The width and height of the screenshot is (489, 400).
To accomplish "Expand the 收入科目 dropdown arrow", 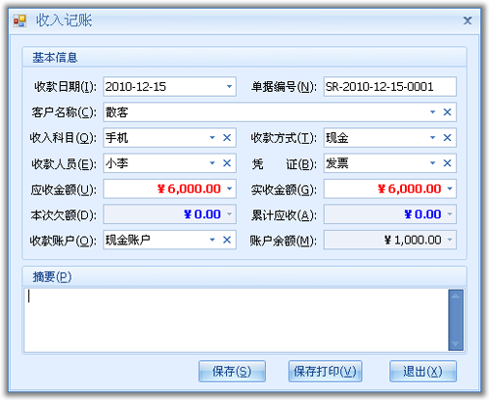I will tap(212, 138).
